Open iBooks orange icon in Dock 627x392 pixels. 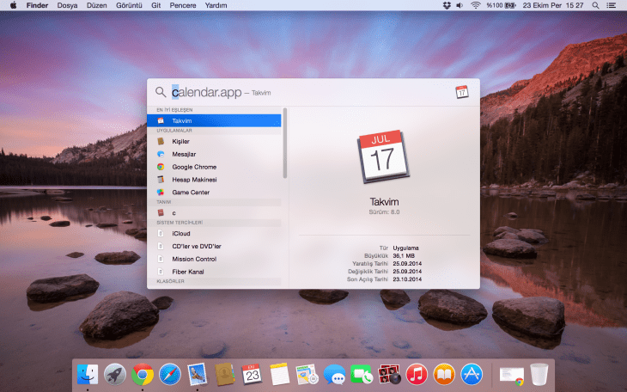click(x=444, y=375)
